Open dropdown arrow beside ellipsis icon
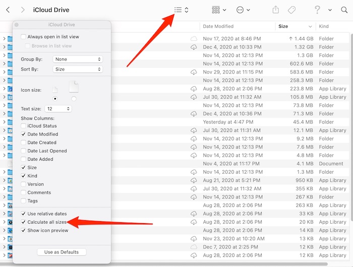This screenshot has height=267, width=353. 248,10
